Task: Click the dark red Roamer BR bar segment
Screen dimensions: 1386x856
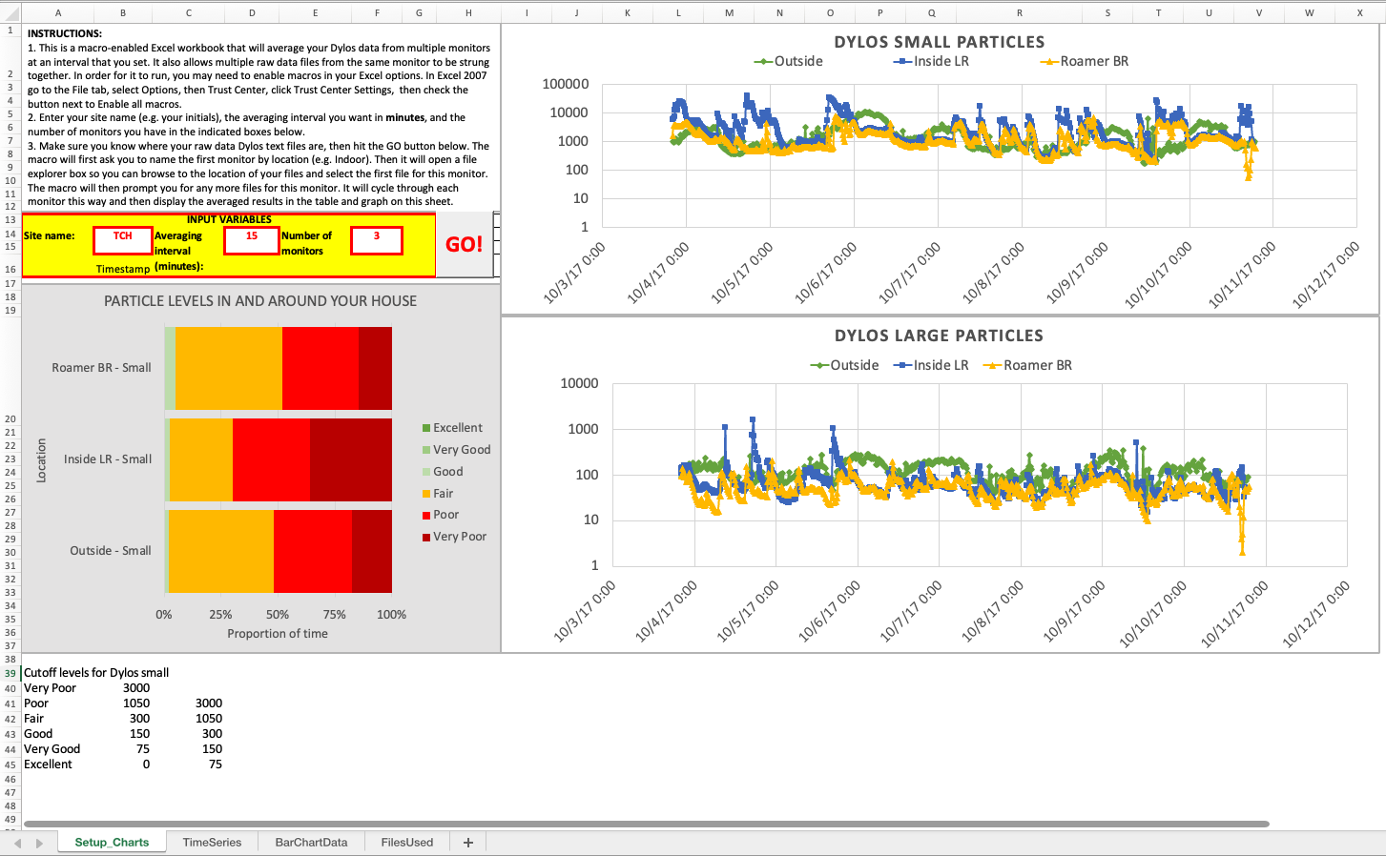Action: (x=375, y=368)
